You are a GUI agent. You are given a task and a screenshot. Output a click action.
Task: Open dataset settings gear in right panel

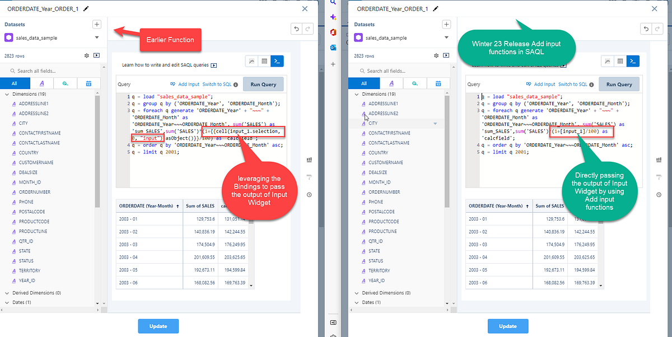pos(436,56)
